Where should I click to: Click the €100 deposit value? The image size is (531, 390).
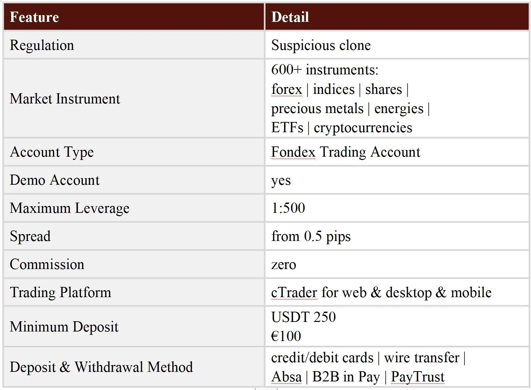[x=286, y=336]
